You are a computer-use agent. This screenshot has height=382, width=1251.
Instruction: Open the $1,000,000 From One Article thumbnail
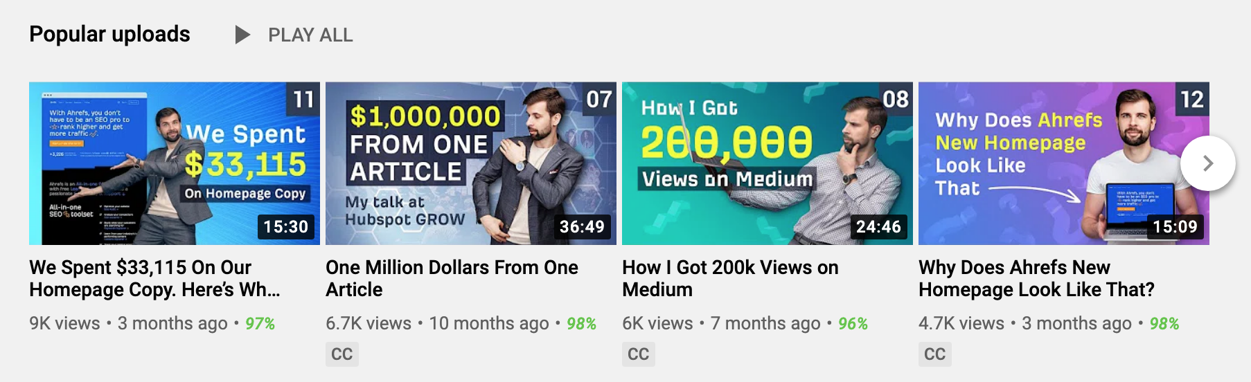click(x=471, y=163)
